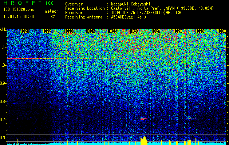Image resolution: width=229 pixels, height=145 pixels.
Task: Click the 1030 time marker
Action: (x=222, y=31)
